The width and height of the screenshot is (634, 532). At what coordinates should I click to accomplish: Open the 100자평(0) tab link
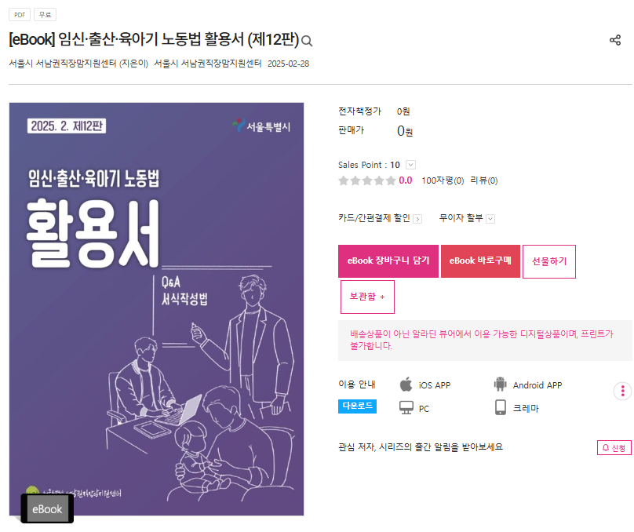pos(443,180)
